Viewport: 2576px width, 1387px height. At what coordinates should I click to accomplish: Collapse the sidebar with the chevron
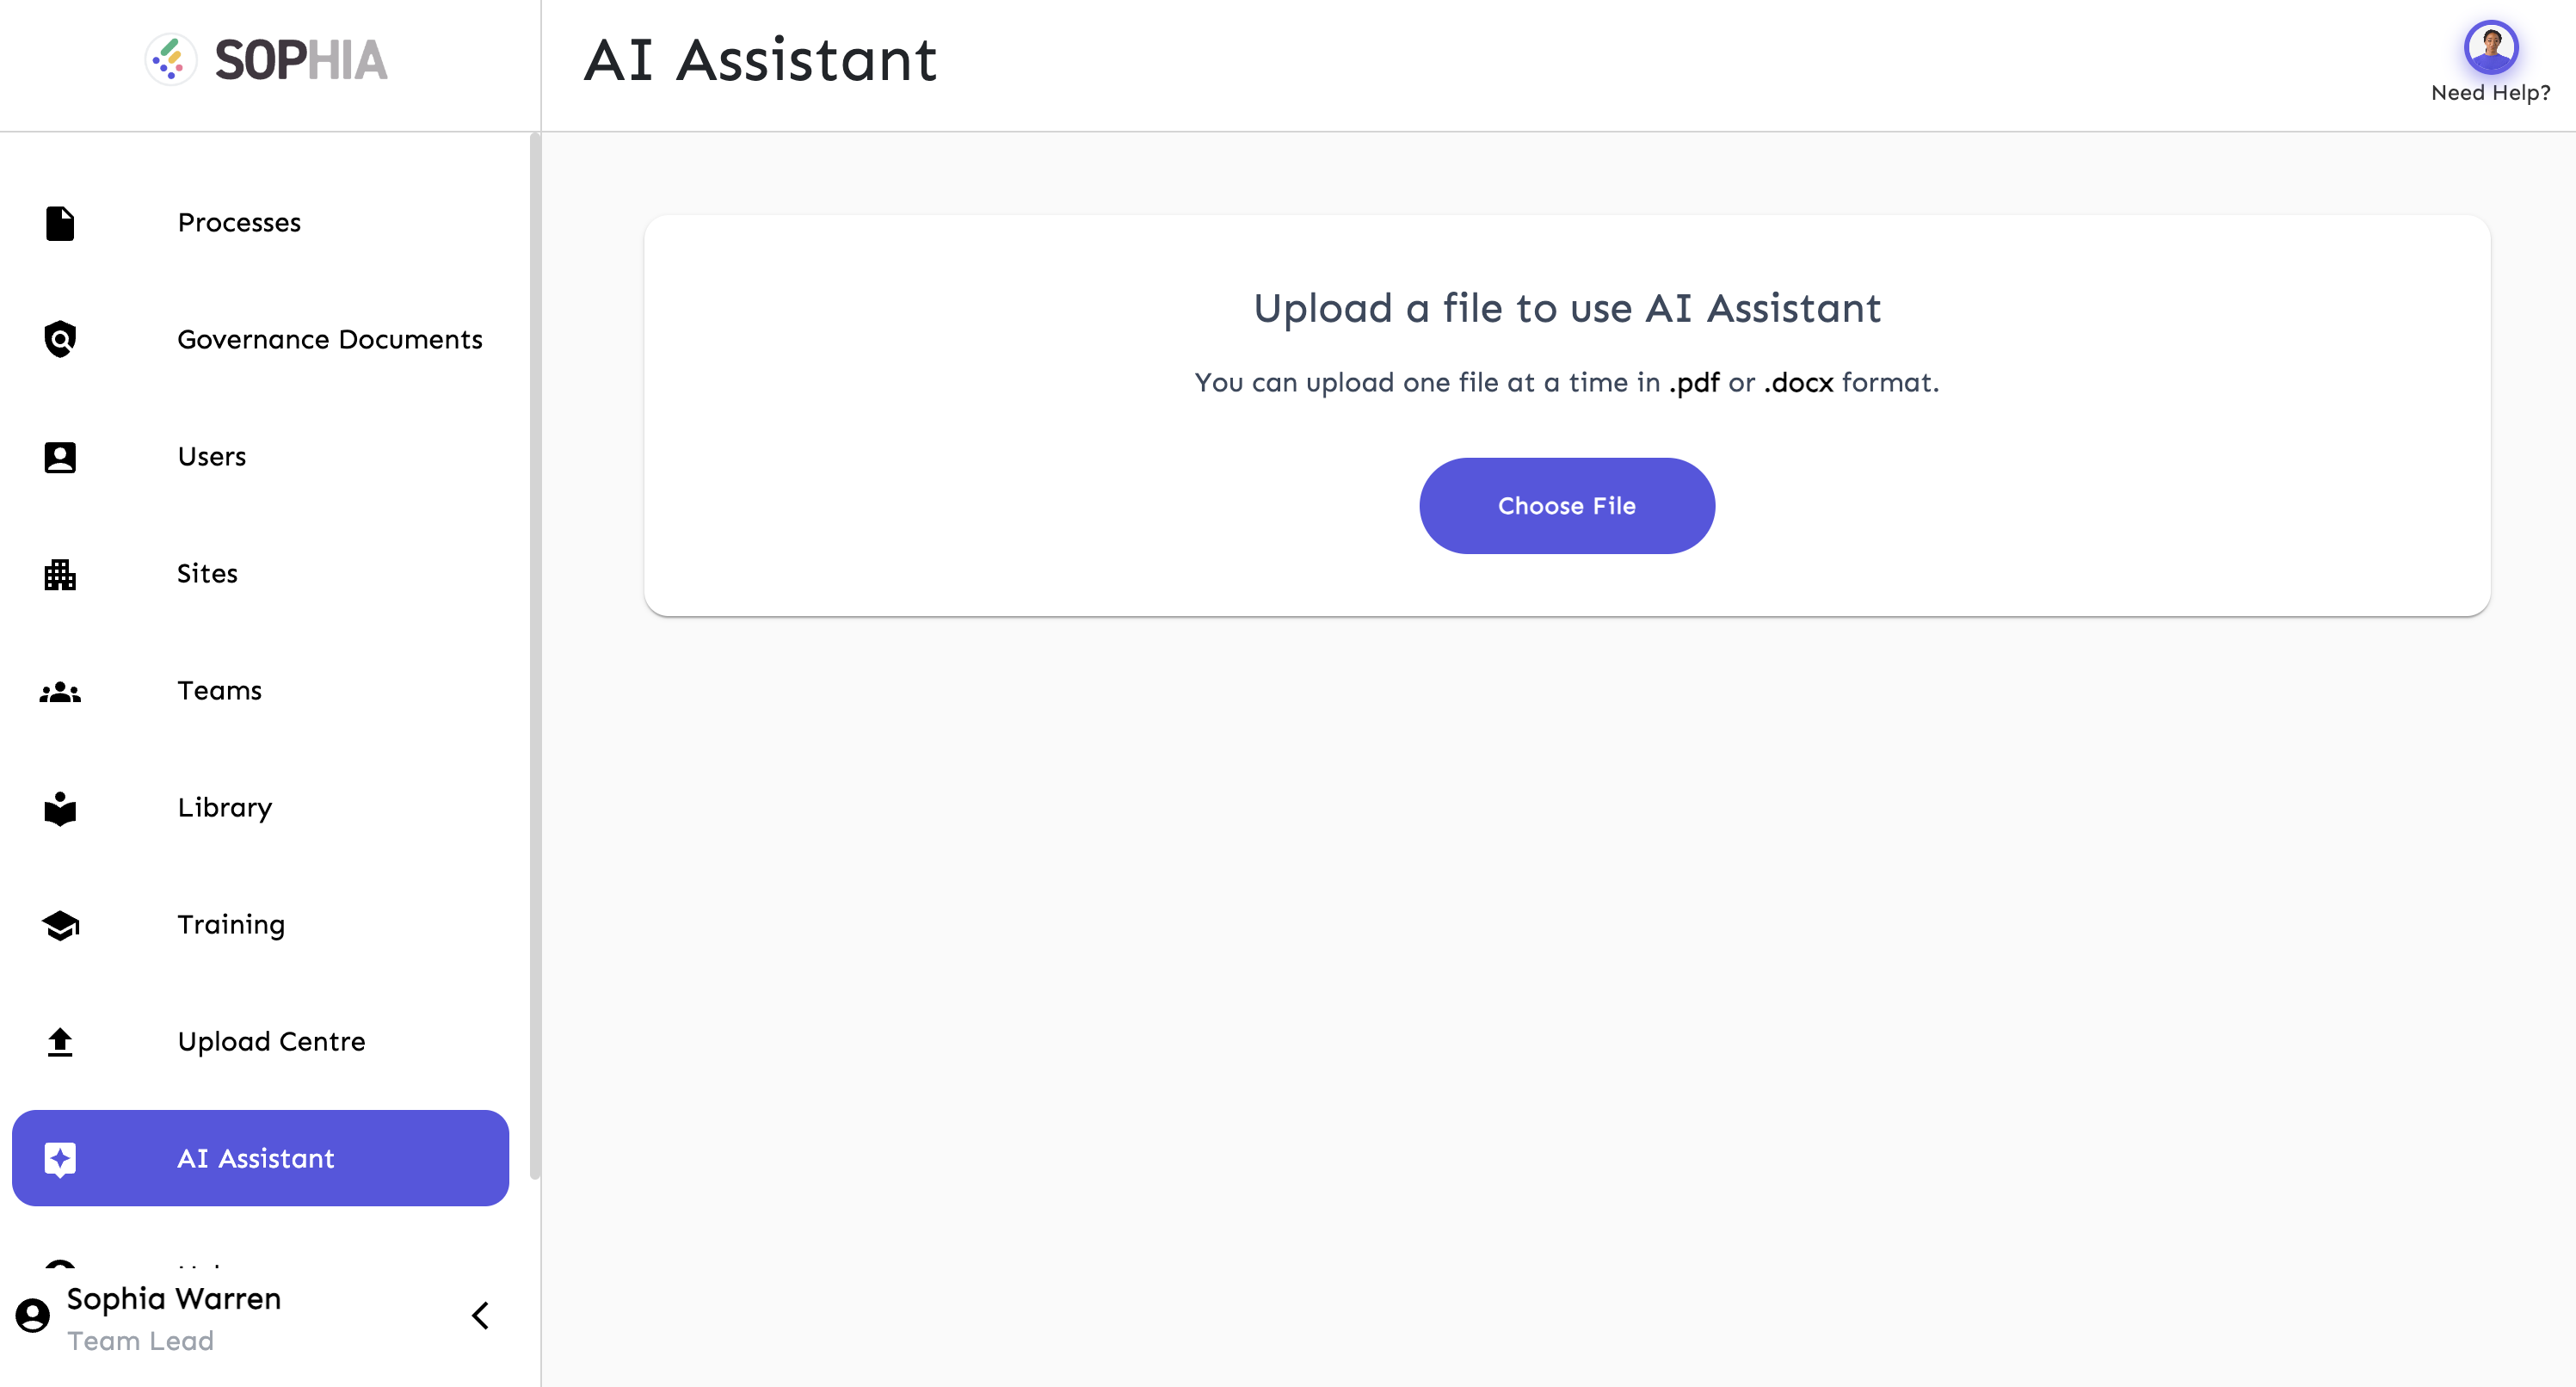click(480, 1316)
